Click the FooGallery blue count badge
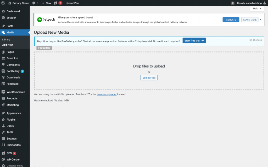Viewport: 268px width, 167px height. coord(22,71)
